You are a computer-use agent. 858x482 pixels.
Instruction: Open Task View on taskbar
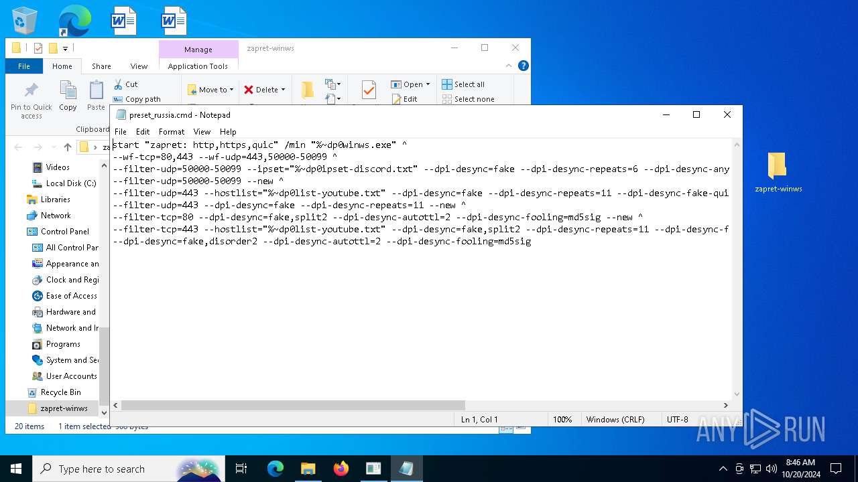pyautogui.click(x=241, y=469)
